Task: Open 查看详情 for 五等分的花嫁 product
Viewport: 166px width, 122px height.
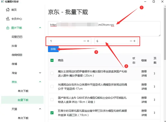Action: (x=144, y=113)
